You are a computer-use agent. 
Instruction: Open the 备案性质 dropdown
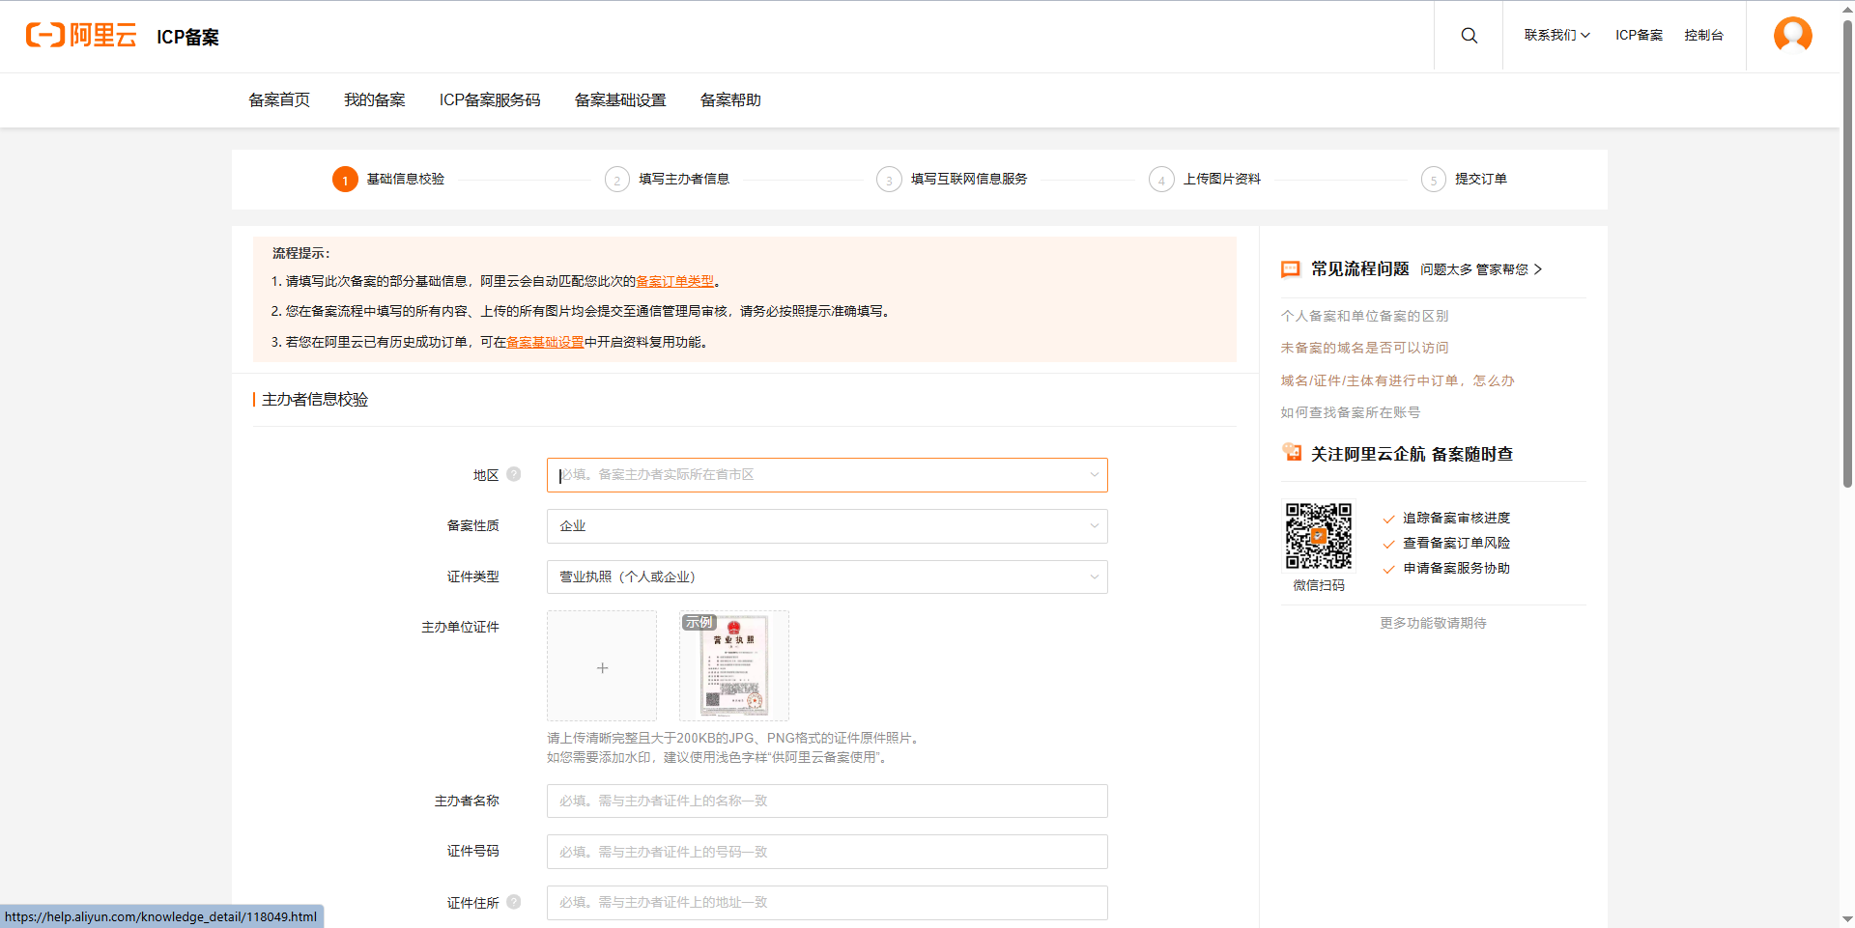(827, 526)
